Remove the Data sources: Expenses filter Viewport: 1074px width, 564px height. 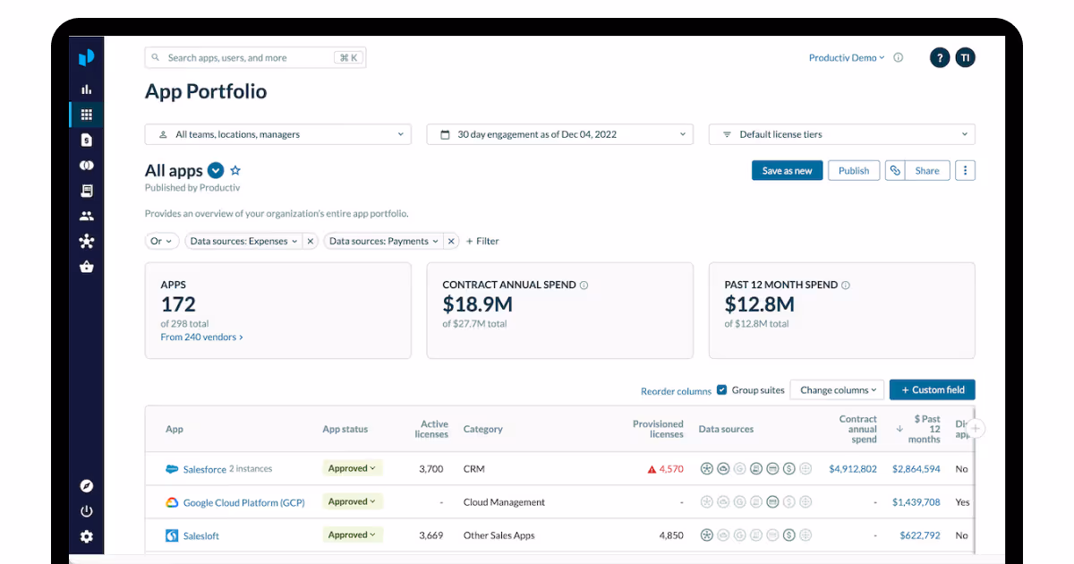[x=310, y=241]
